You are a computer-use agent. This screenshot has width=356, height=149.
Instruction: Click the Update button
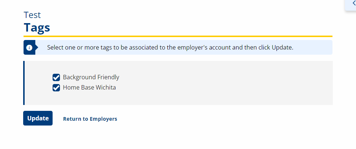point(38,118)
